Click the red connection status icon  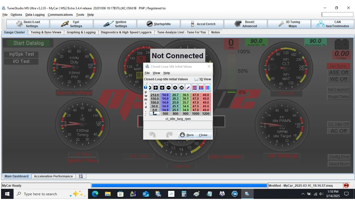click(x=346, y=186)
